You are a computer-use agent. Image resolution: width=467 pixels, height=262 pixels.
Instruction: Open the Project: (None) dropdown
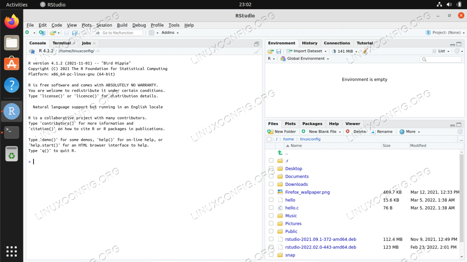[445, 33]
